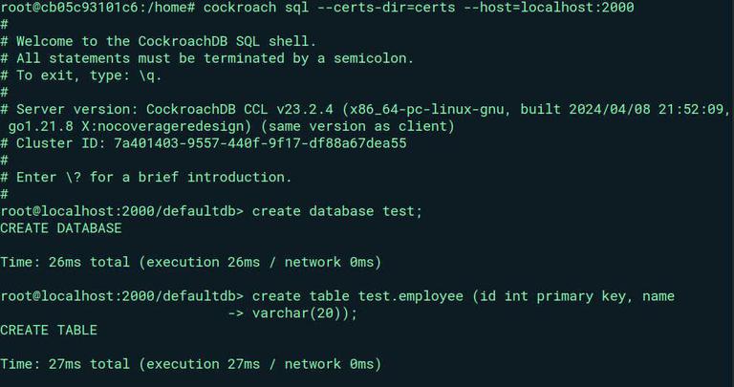The image size is (734, 387).
Task: Click the 27ms execution time line
Action: pos(190,364)
